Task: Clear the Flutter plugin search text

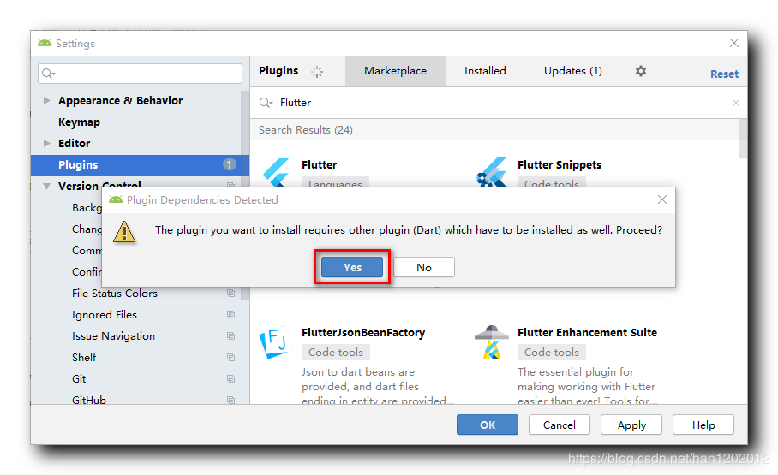Action: (735, 103)
